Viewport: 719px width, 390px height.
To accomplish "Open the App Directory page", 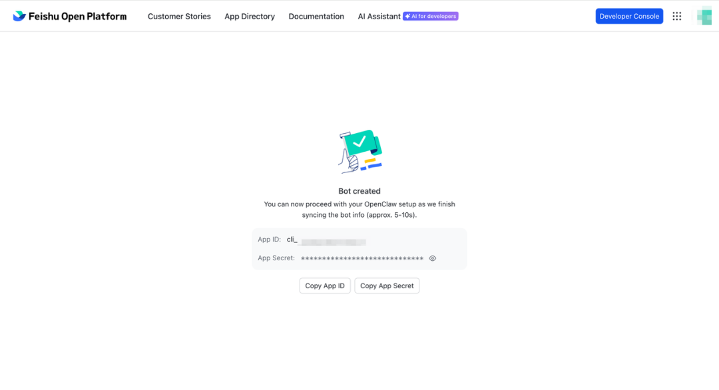I will point(250,16).
